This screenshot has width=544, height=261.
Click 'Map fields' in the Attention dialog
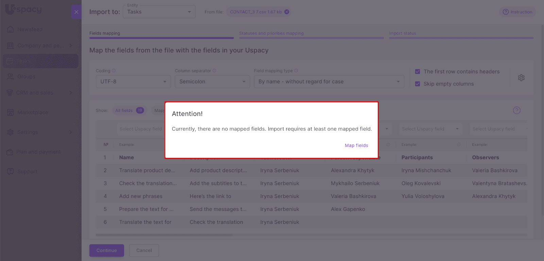pyautogui.click(x=356, y=145)
